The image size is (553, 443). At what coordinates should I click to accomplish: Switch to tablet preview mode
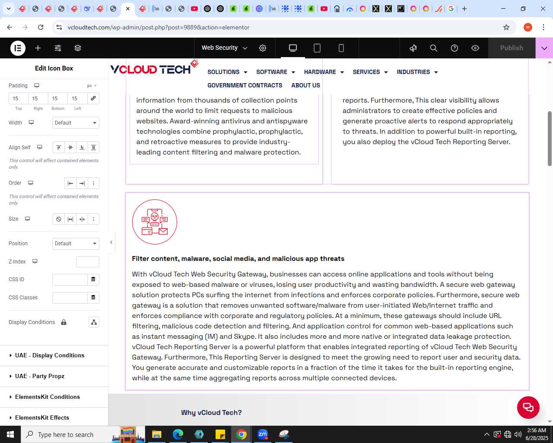(317, 48)
